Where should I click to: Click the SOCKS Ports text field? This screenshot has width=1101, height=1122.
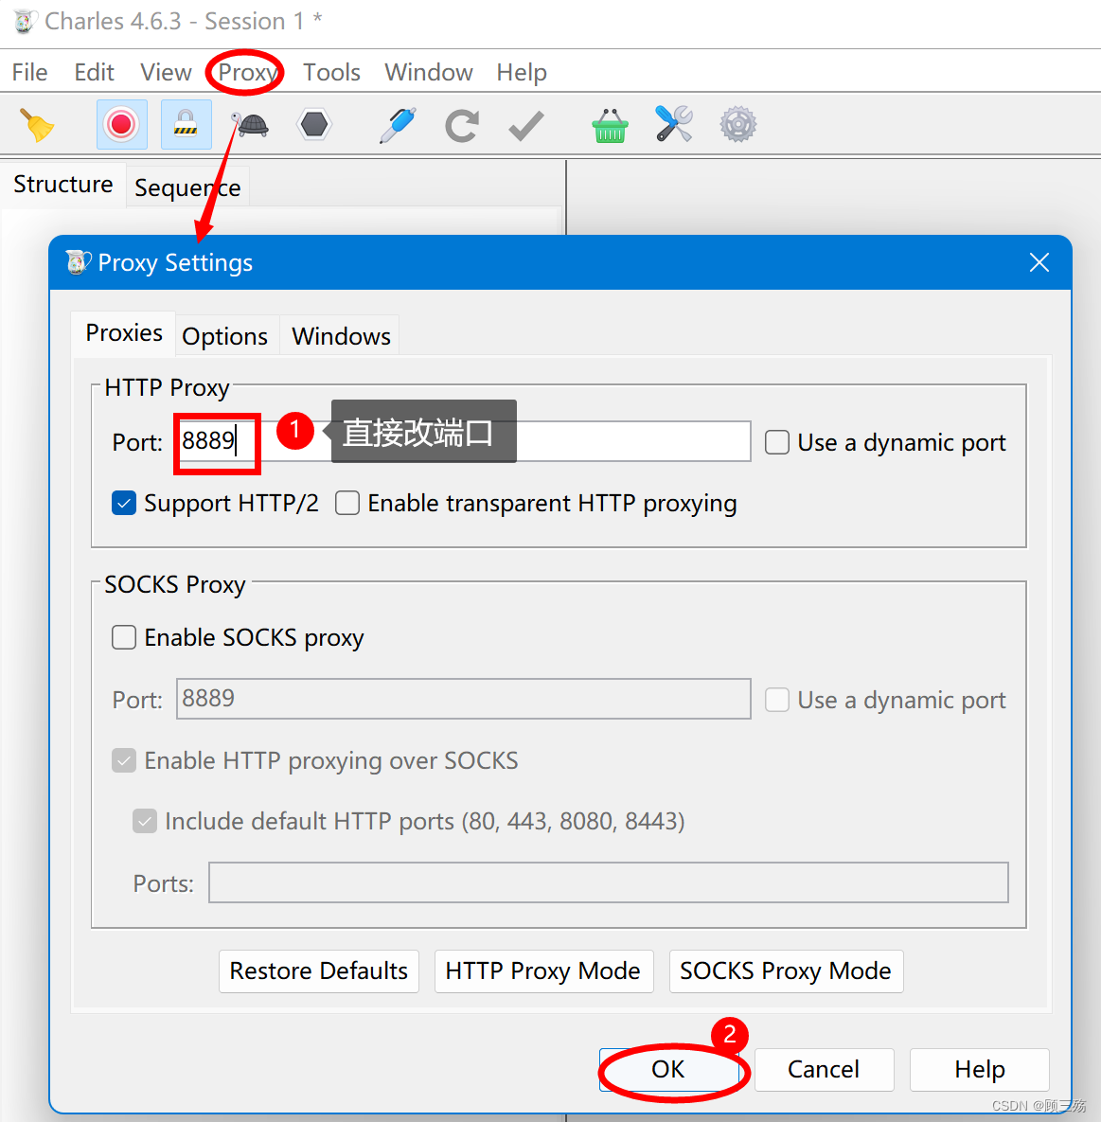coord(608,882)
